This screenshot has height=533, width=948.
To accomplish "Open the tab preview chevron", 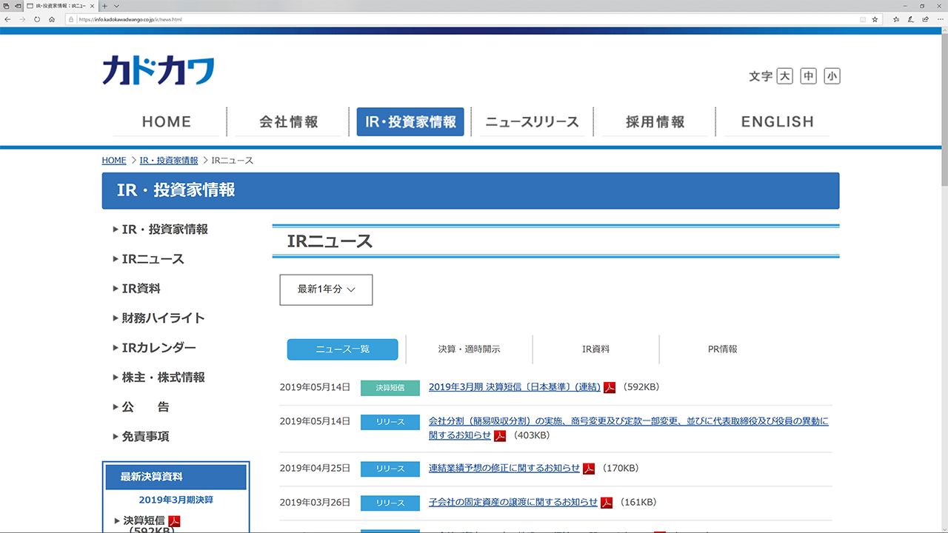I will (x=116, y=6).
